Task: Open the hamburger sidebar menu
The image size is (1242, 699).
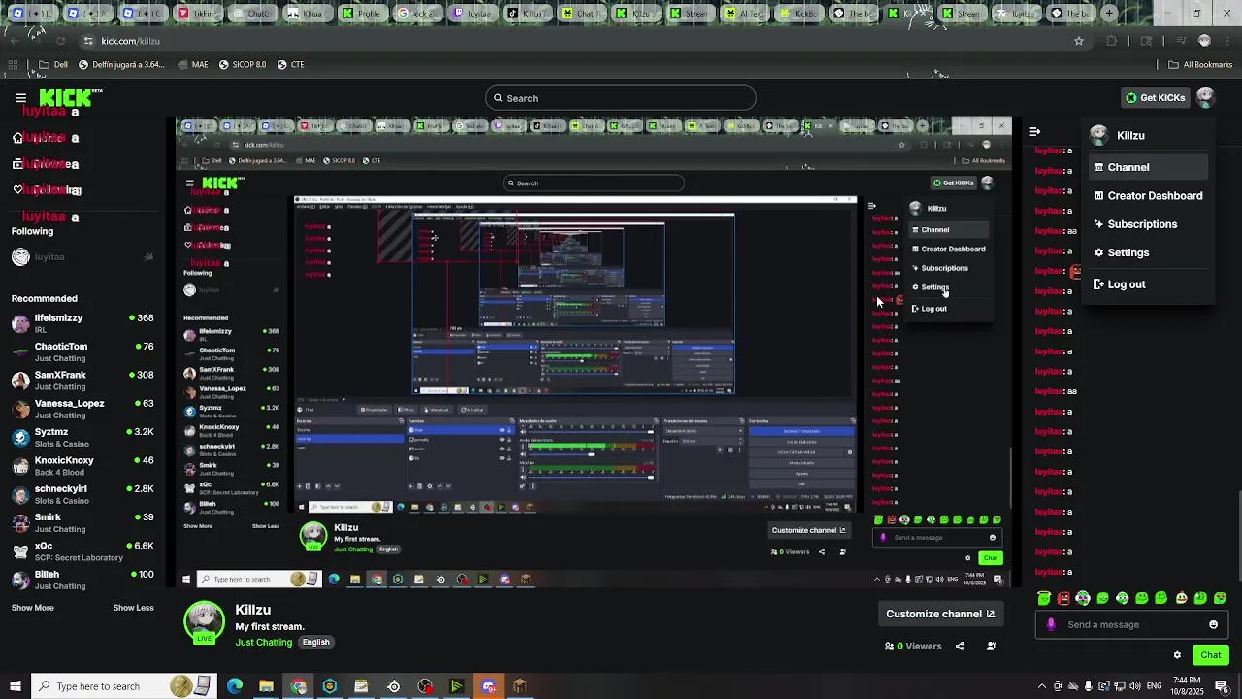Action: [20, 98]
